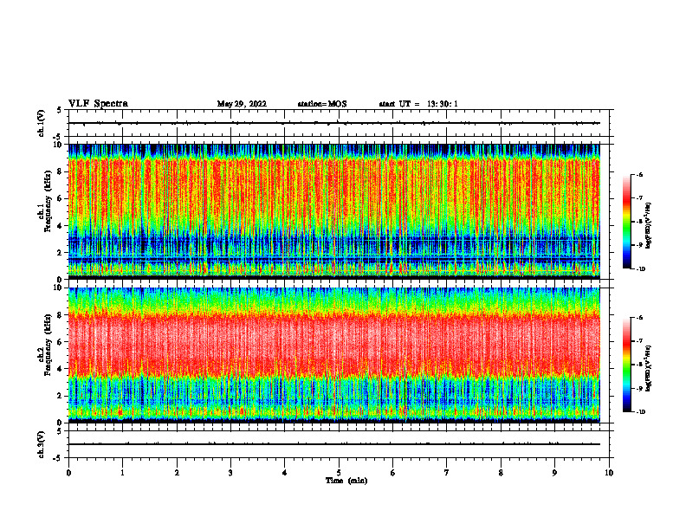Click the "VLF Spectra" plot title
The image size is (686, 530).
pos(98,104)
